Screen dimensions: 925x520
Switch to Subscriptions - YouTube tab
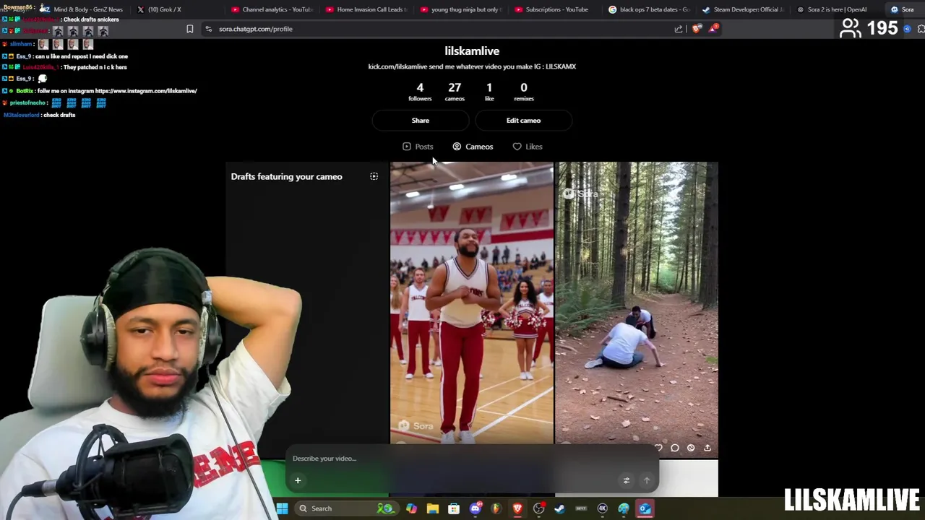coord(555,9)
